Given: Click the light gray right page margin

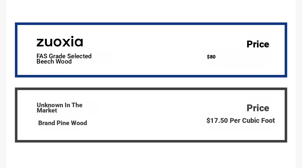Looking at the screenshot, I should pyautogui.click(x=299, y=84).
